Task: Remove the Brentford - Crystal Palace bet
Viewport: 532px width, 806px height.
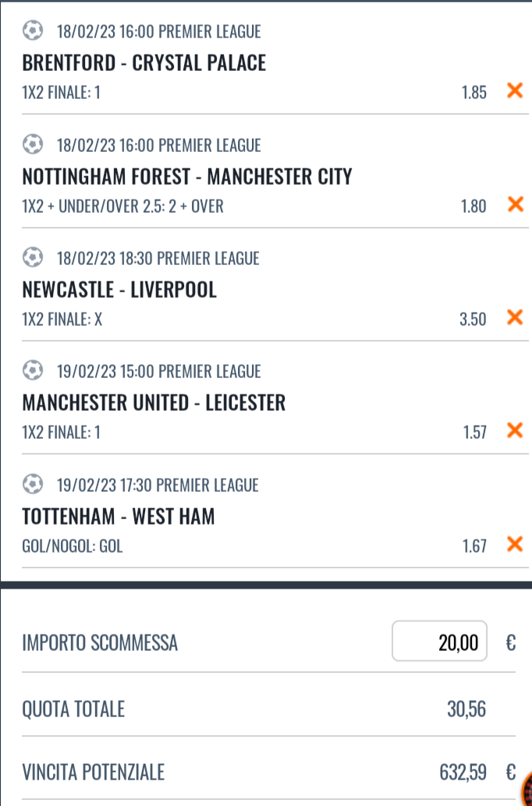Action: point(514,91)
